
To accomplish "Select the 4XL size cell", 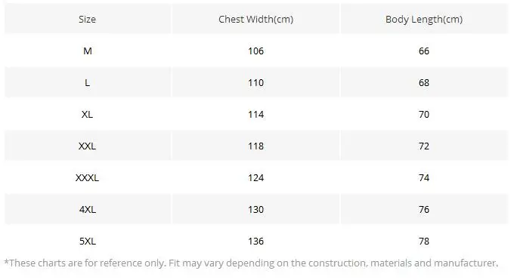I will [x=88, y=210].
